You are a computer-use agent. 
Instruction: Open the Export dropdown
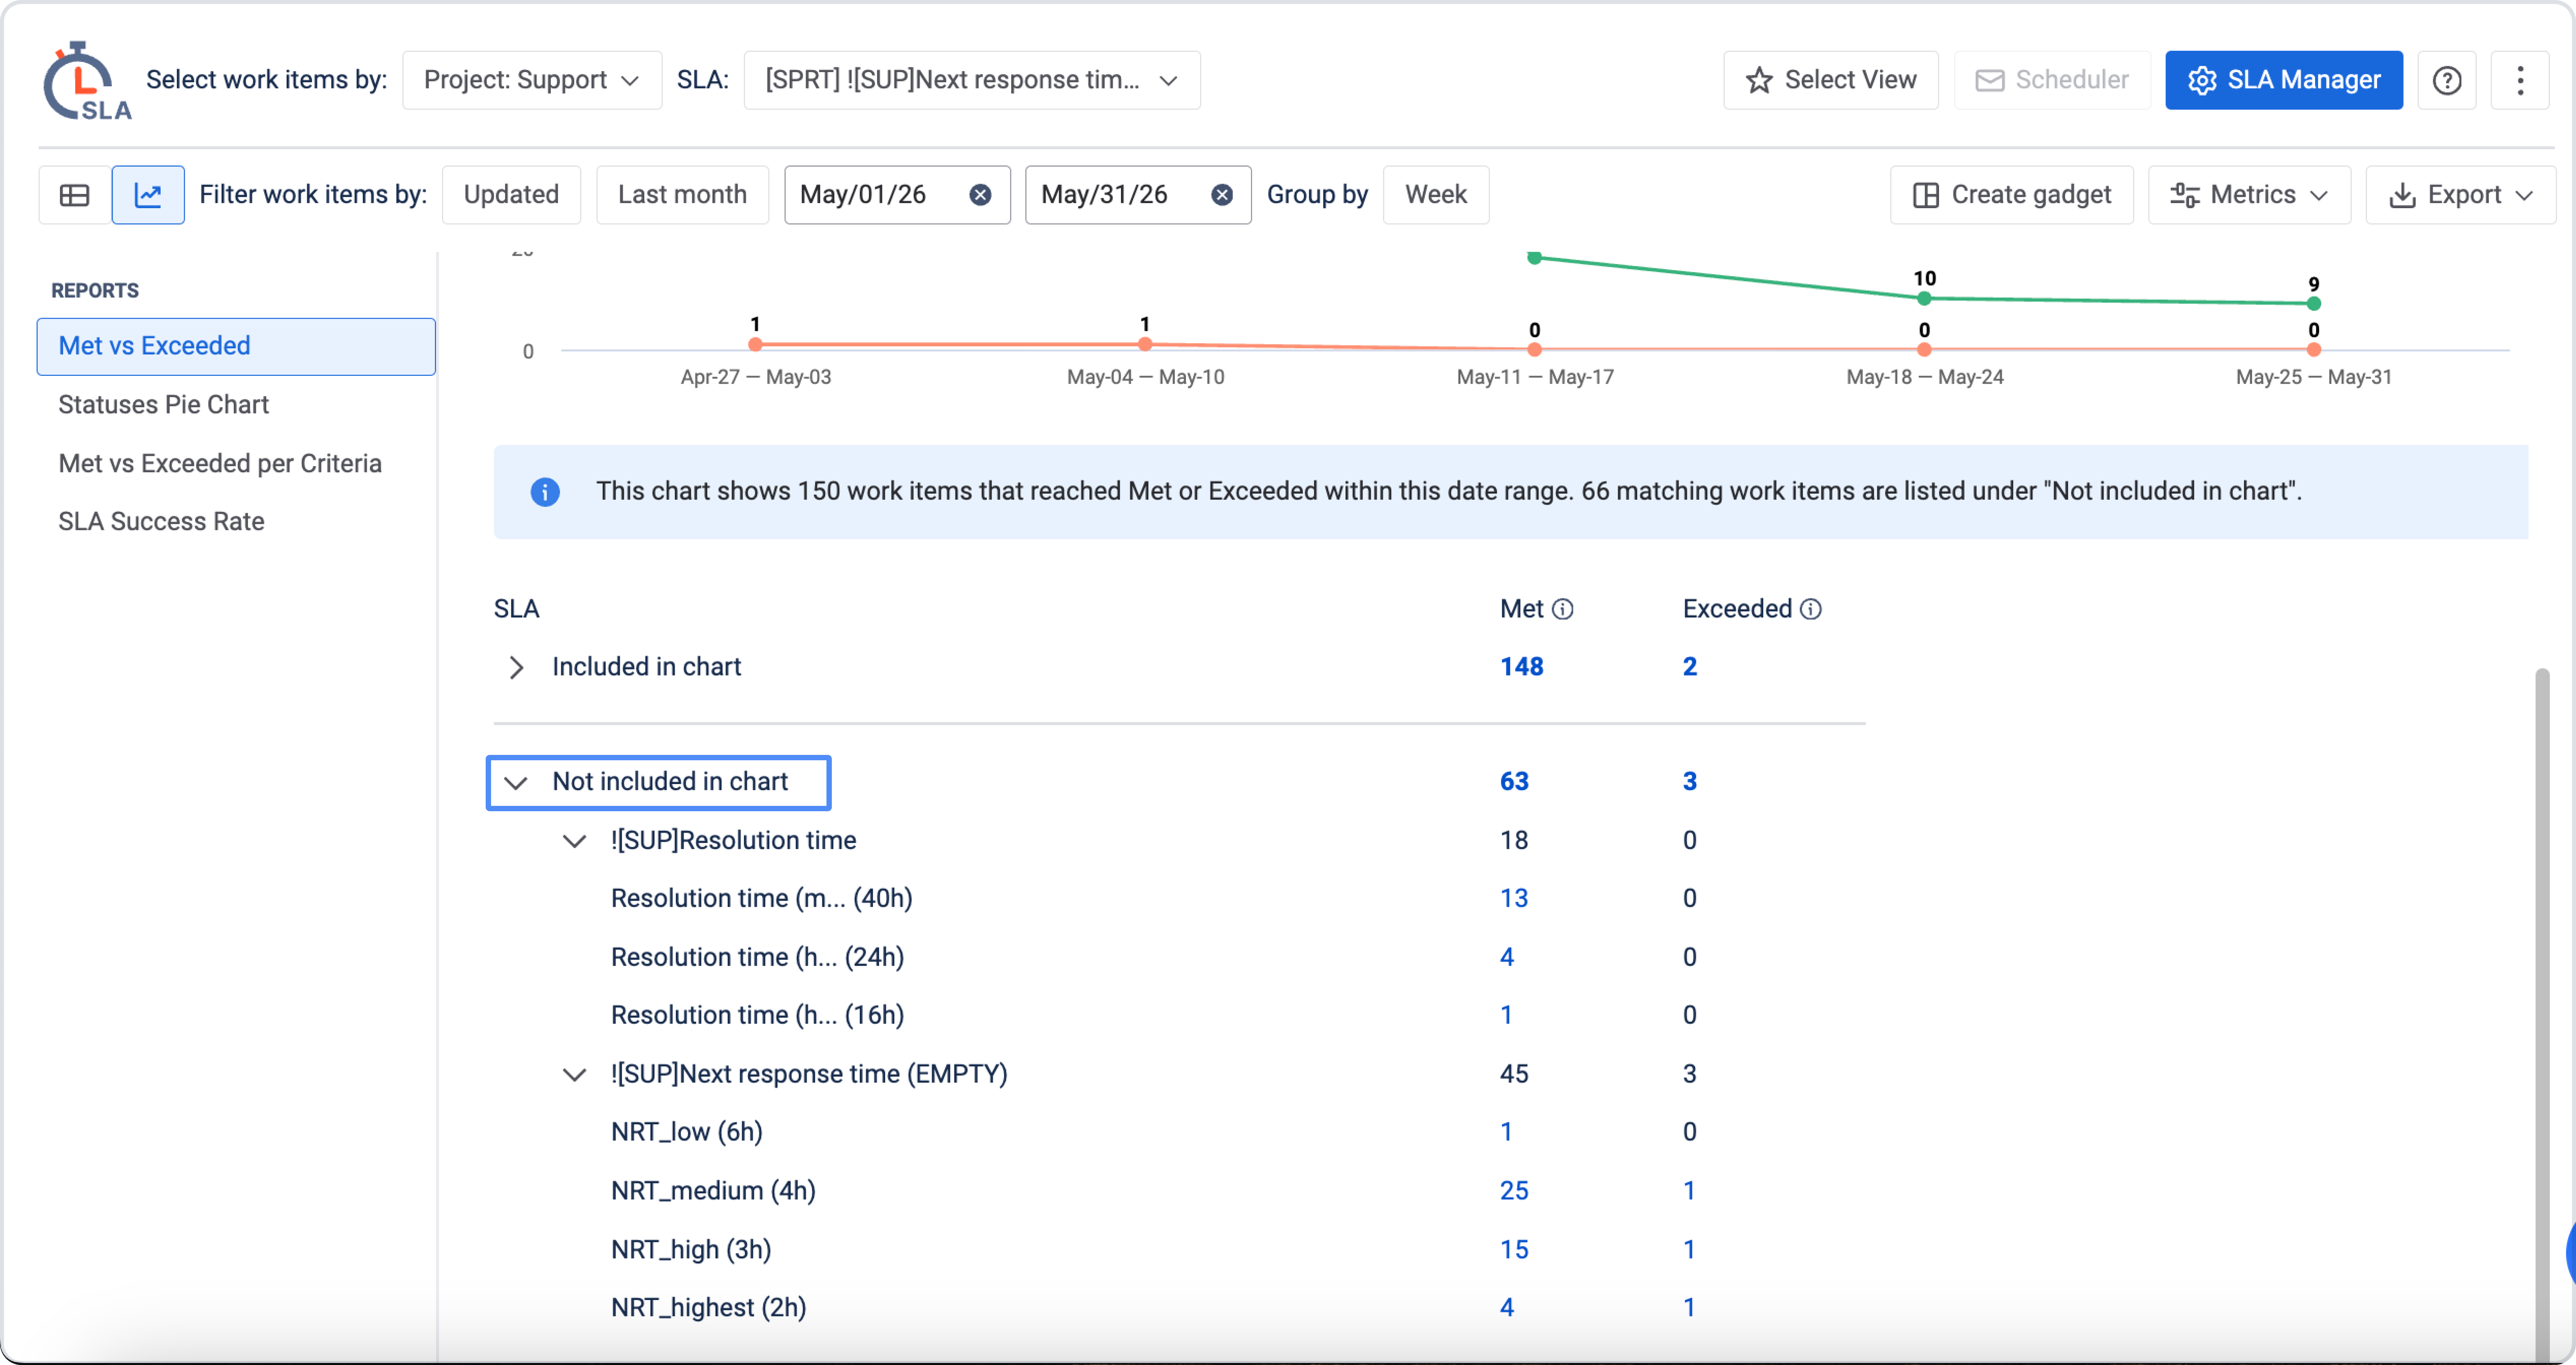point(2460,195)
